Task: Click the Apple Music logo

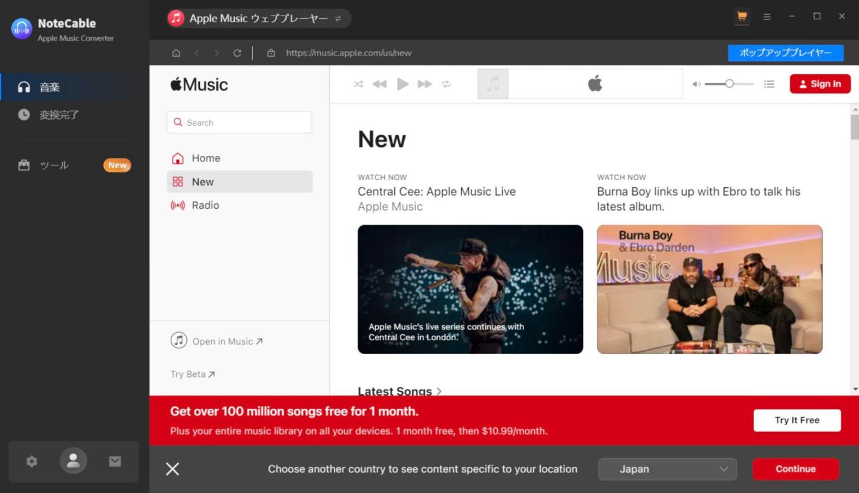Action: pos(199,85)
